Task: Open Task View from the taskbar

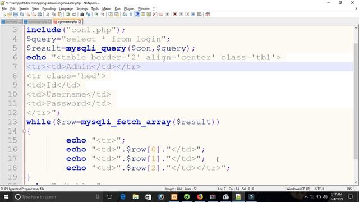Action: (109, 197)
